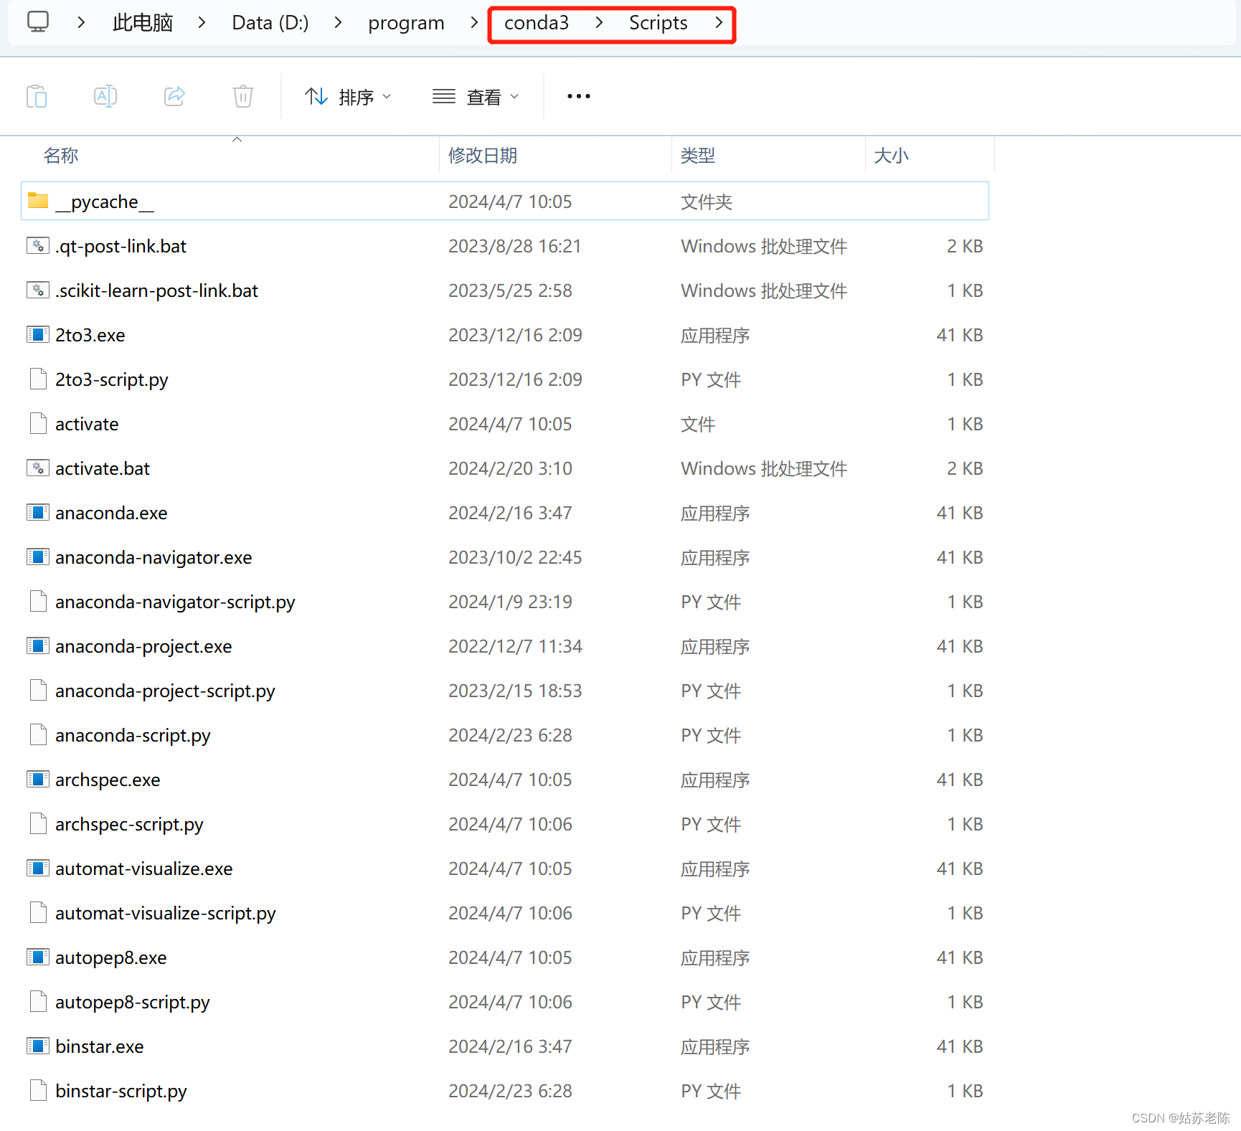Click the anaconda.exe application icon
The image size is (1241, 1131).
pyautogui.click(x=38, y=512)
